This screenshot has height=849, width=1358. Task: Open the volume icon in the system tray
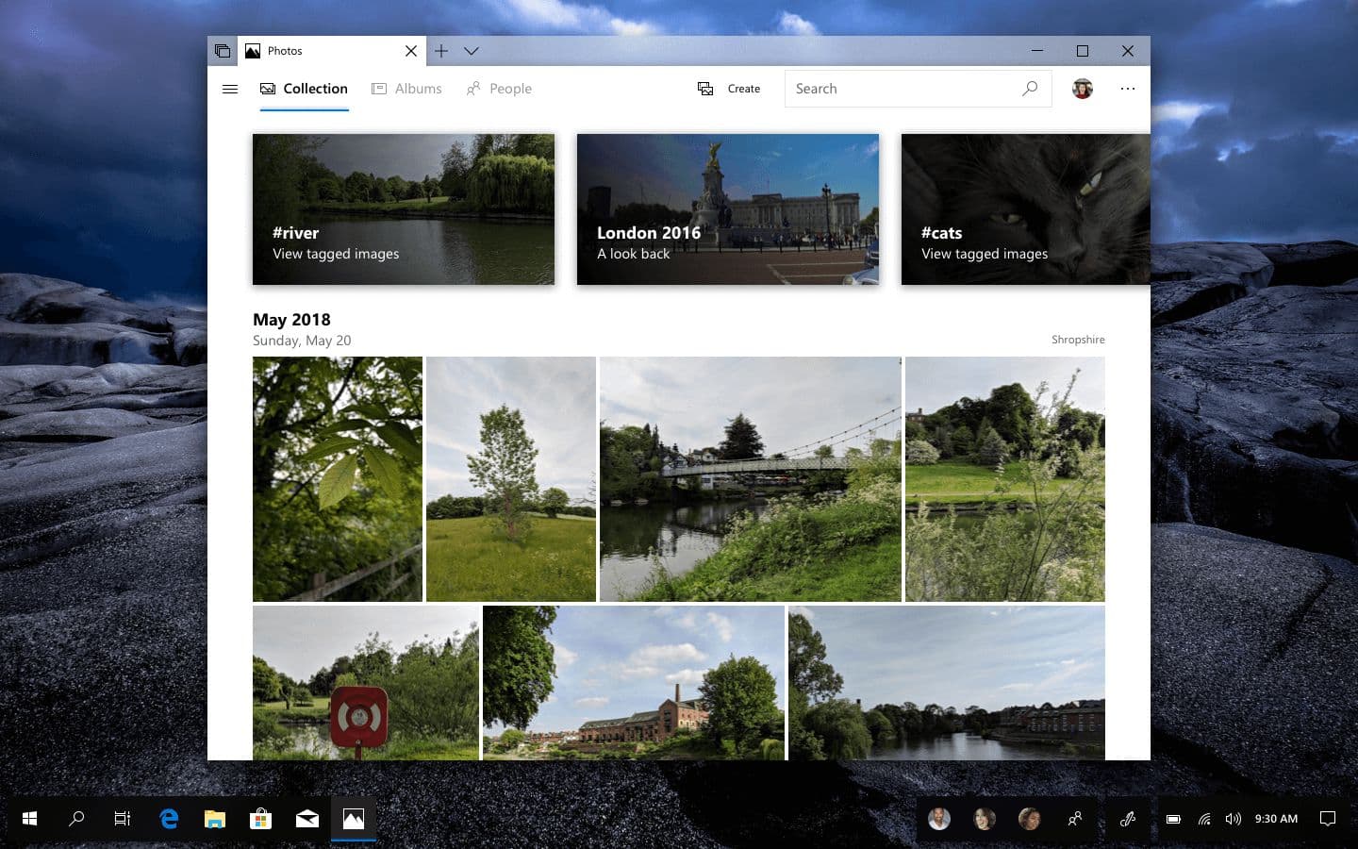[x=1233, y=819]
